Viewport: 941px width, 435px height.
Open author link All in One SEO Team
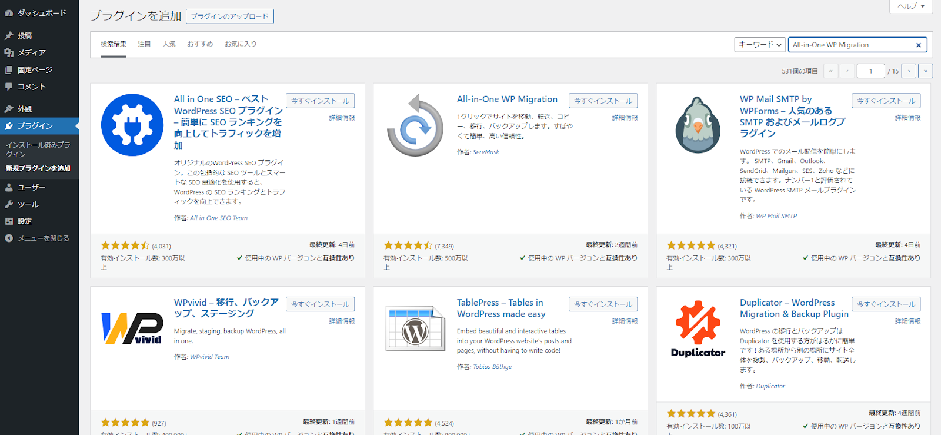tap(219, 218)
